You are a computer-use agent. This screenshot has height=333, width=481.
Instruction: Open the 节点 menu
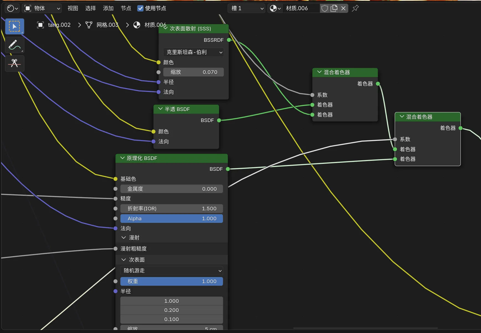coord(126,8)
